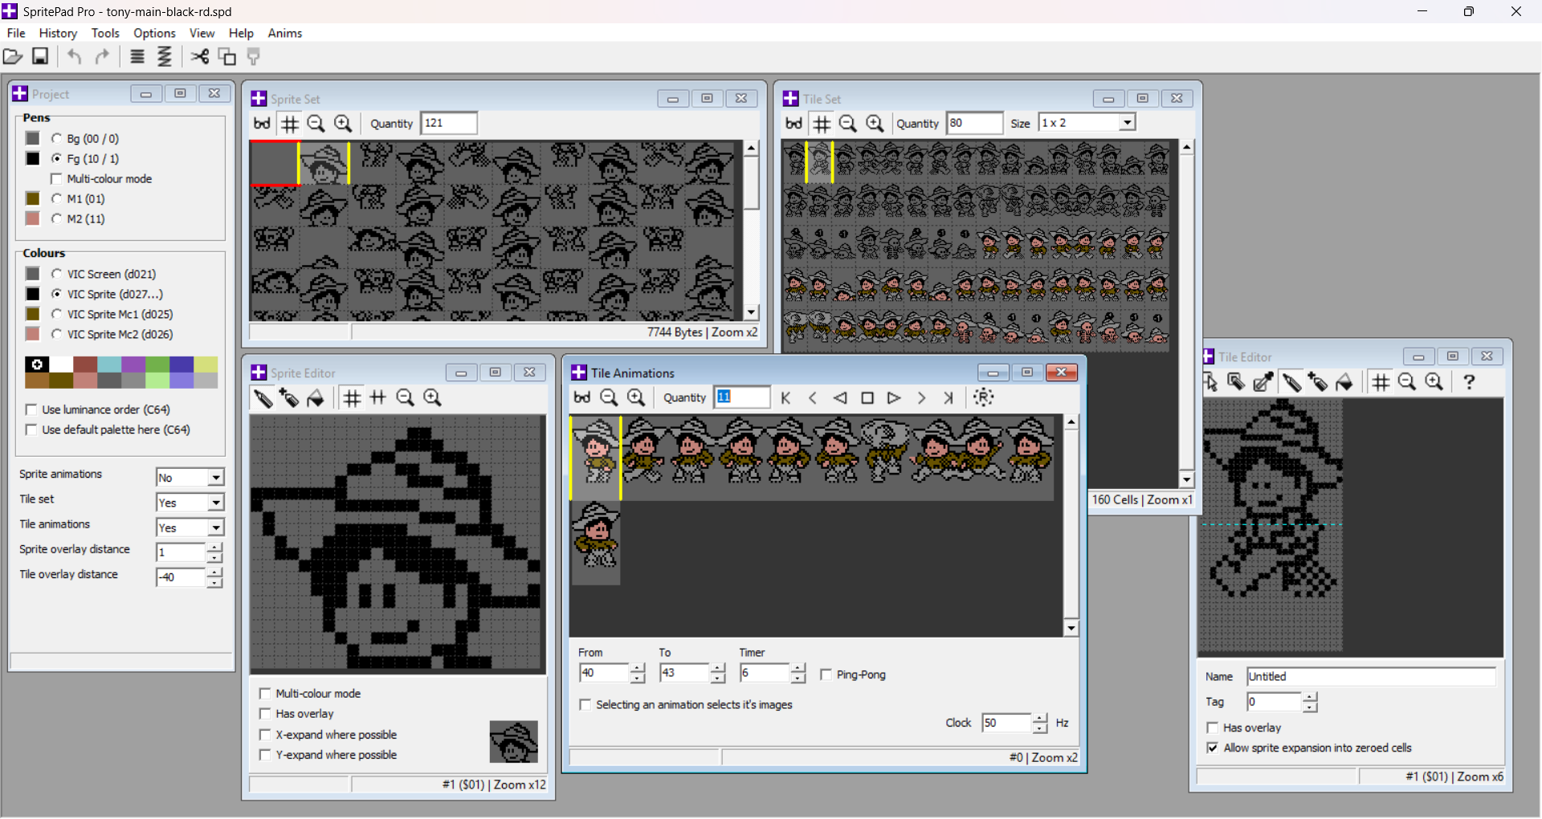Image resolution: width=1542 pixels, height=819 pixels.
Task: Zoom out in Tile Animations toolbar
Action: 610,397
